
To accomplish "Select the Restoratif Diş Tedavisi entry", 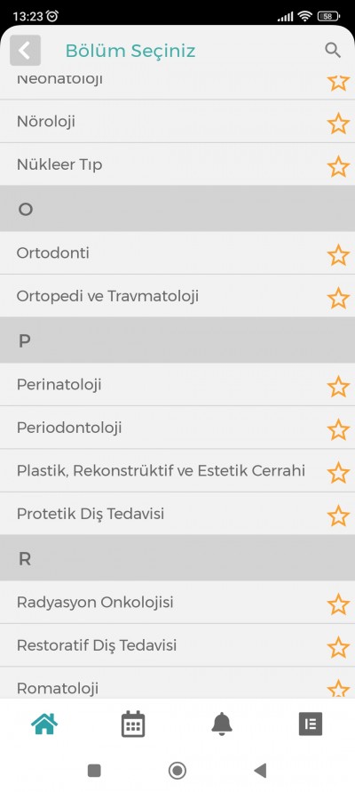I will coord(177,645).
